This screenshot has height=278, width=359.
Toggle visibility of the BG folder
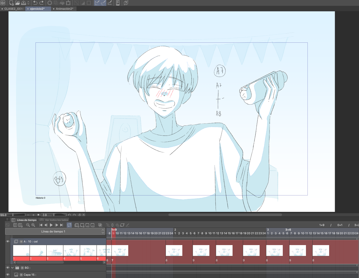tap(7, 268)
